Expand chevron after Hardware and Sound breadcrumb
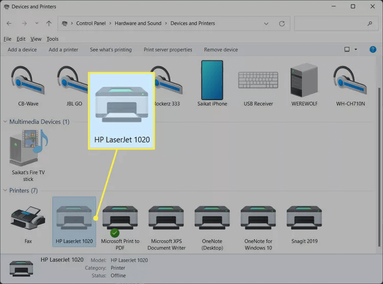This screenshot has height=284, width=383. tap(166, 23)
